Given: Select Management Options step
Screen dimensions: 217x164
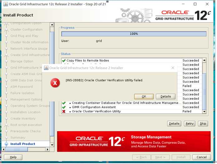Looking at the screenshot, I should pyautogui.click(x=26, y=99).
